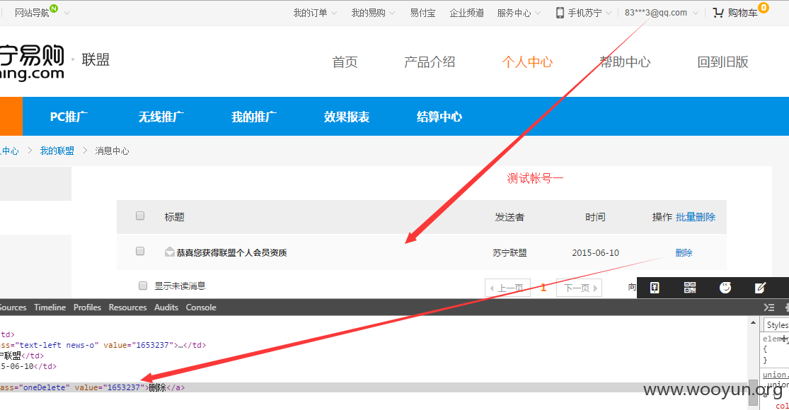Go to 首页 in main navigation
This screenshot has width=789, height=410.
345,61
